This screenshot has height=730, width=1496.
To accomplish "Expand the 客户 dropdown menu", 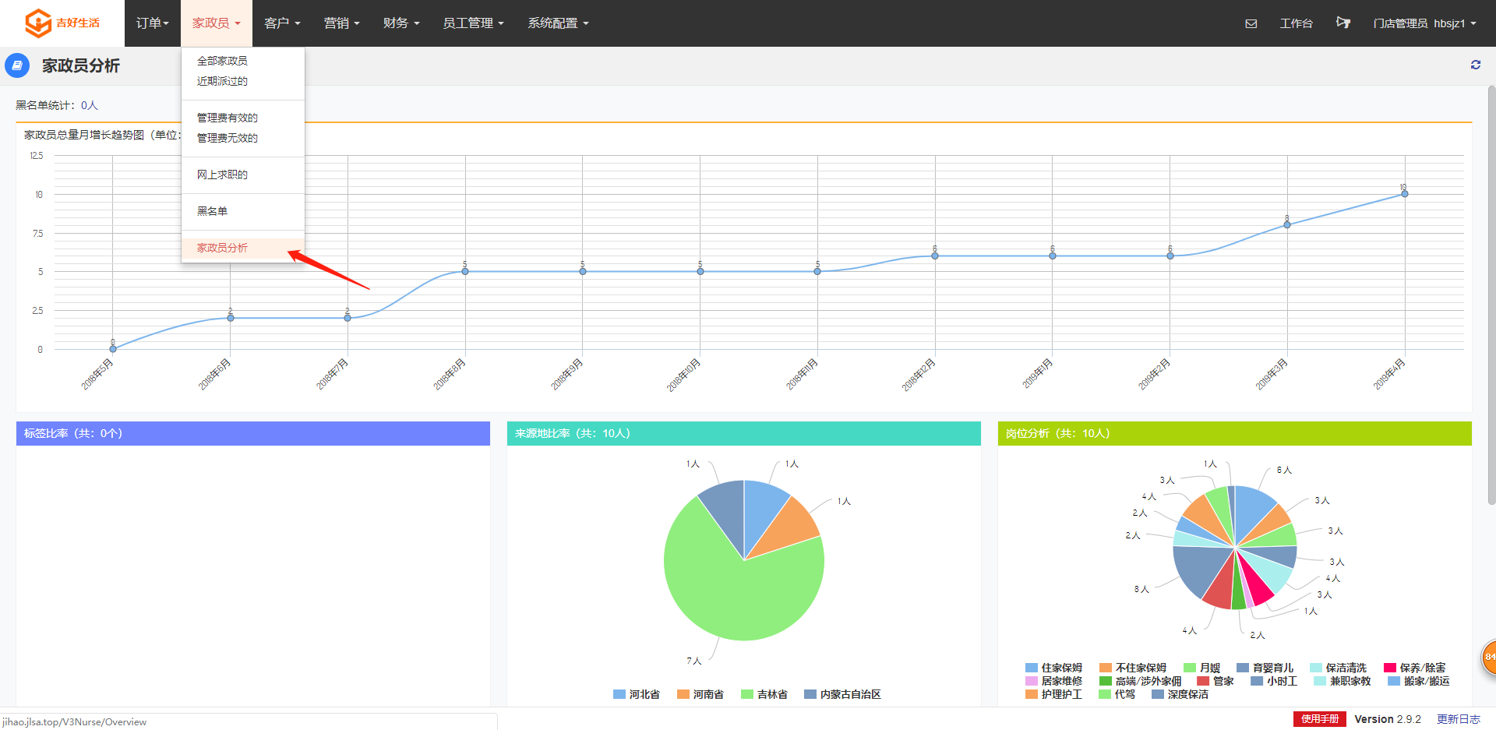I will click(x=282, y=23).
